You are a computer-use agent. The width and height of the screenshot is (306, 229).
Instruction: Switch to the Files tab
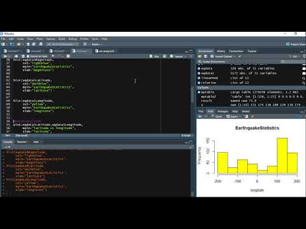(x=201, y=111)
